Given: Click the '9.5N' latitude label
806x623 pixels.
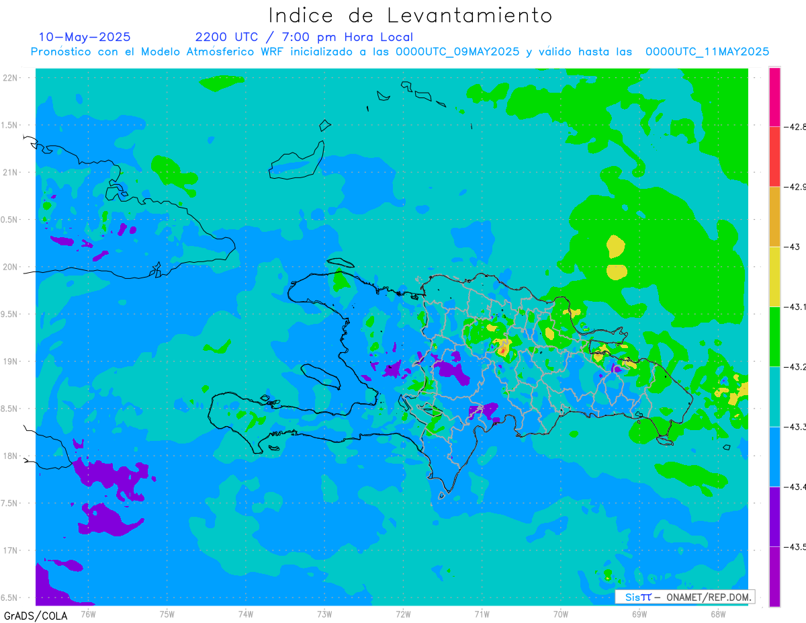Looking at the screenshot, I should coord(10,314).
